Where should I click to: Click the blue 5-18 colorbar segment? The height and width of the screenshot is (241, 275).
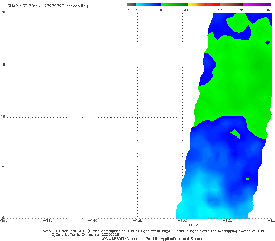click(148, 4)
